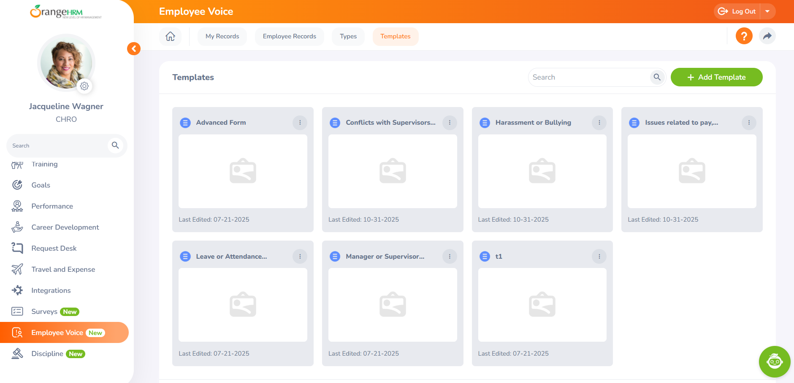Screen dimensions: 794x383
Task: Go to the Types tab
Action: (x=348, y=36)
